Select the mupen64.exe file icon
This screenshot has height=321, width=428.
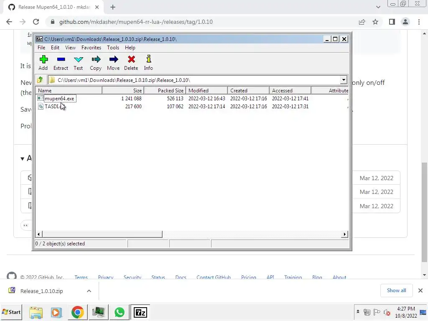tap(41, 98)
